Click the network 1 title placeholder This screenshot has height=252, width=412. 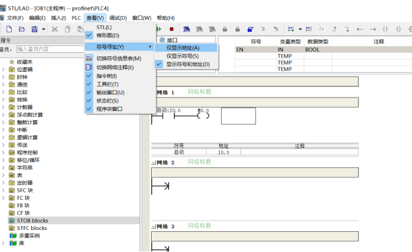200,91
